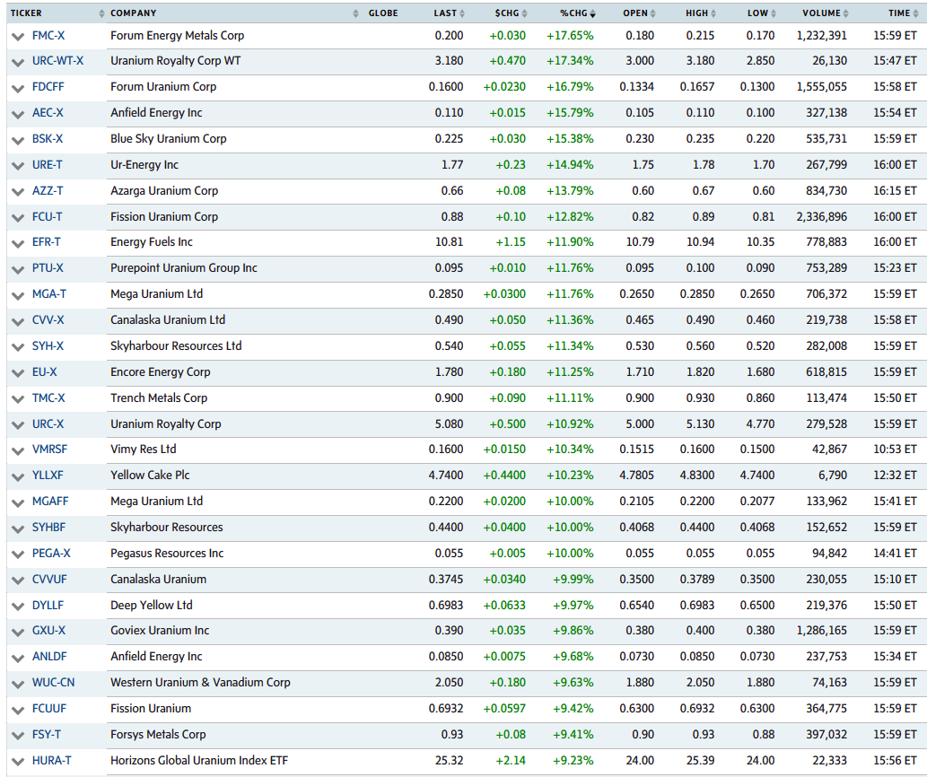The width and height of the screenshot is (927, 777).
Task: Open the URC-WT-X ticker link
Action: tap(57, 61)
